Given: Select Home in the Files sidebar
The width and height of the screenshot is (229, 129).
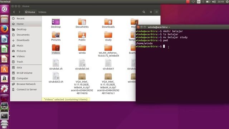Looking at the screenshot, I should (x=26, y=24).
